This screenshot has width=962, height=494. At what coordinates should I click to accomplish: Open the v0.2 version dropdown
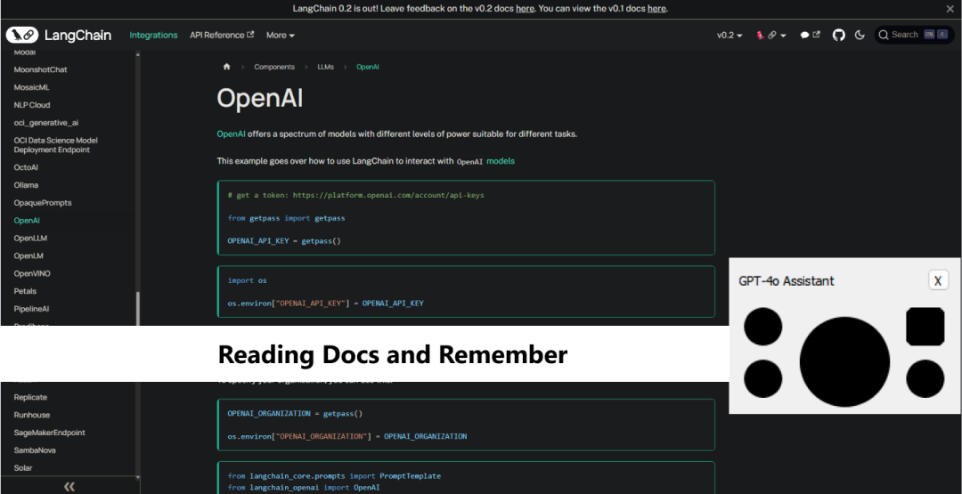[730, 35]
